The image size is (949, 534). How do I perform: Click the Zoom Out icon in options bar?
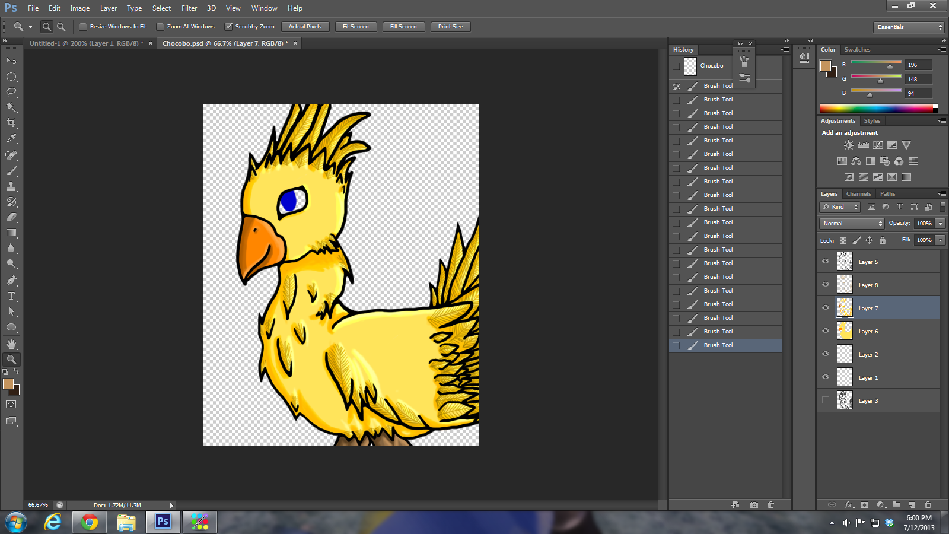[x=61, y=27]
